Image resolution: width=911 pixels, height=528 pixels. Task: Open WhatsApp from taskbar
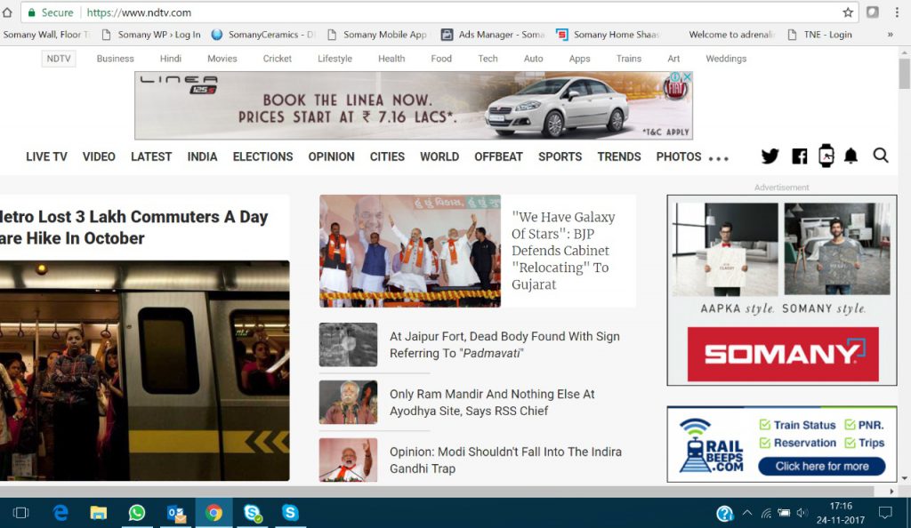[x=136, y=513]
